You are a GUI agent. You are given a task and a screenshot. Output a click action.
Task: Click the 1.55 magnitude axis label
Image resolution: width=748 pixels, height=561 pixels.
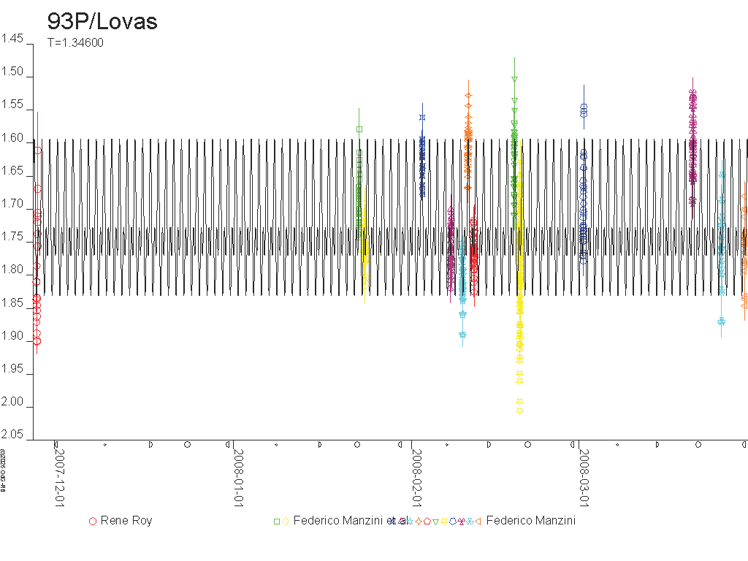click(12, 104)
